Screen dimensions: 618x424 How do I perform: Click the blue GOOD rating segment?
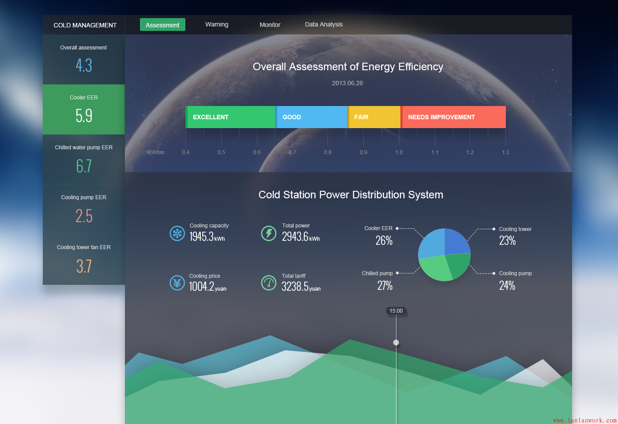pyautogui.click(x=311, y=117)
